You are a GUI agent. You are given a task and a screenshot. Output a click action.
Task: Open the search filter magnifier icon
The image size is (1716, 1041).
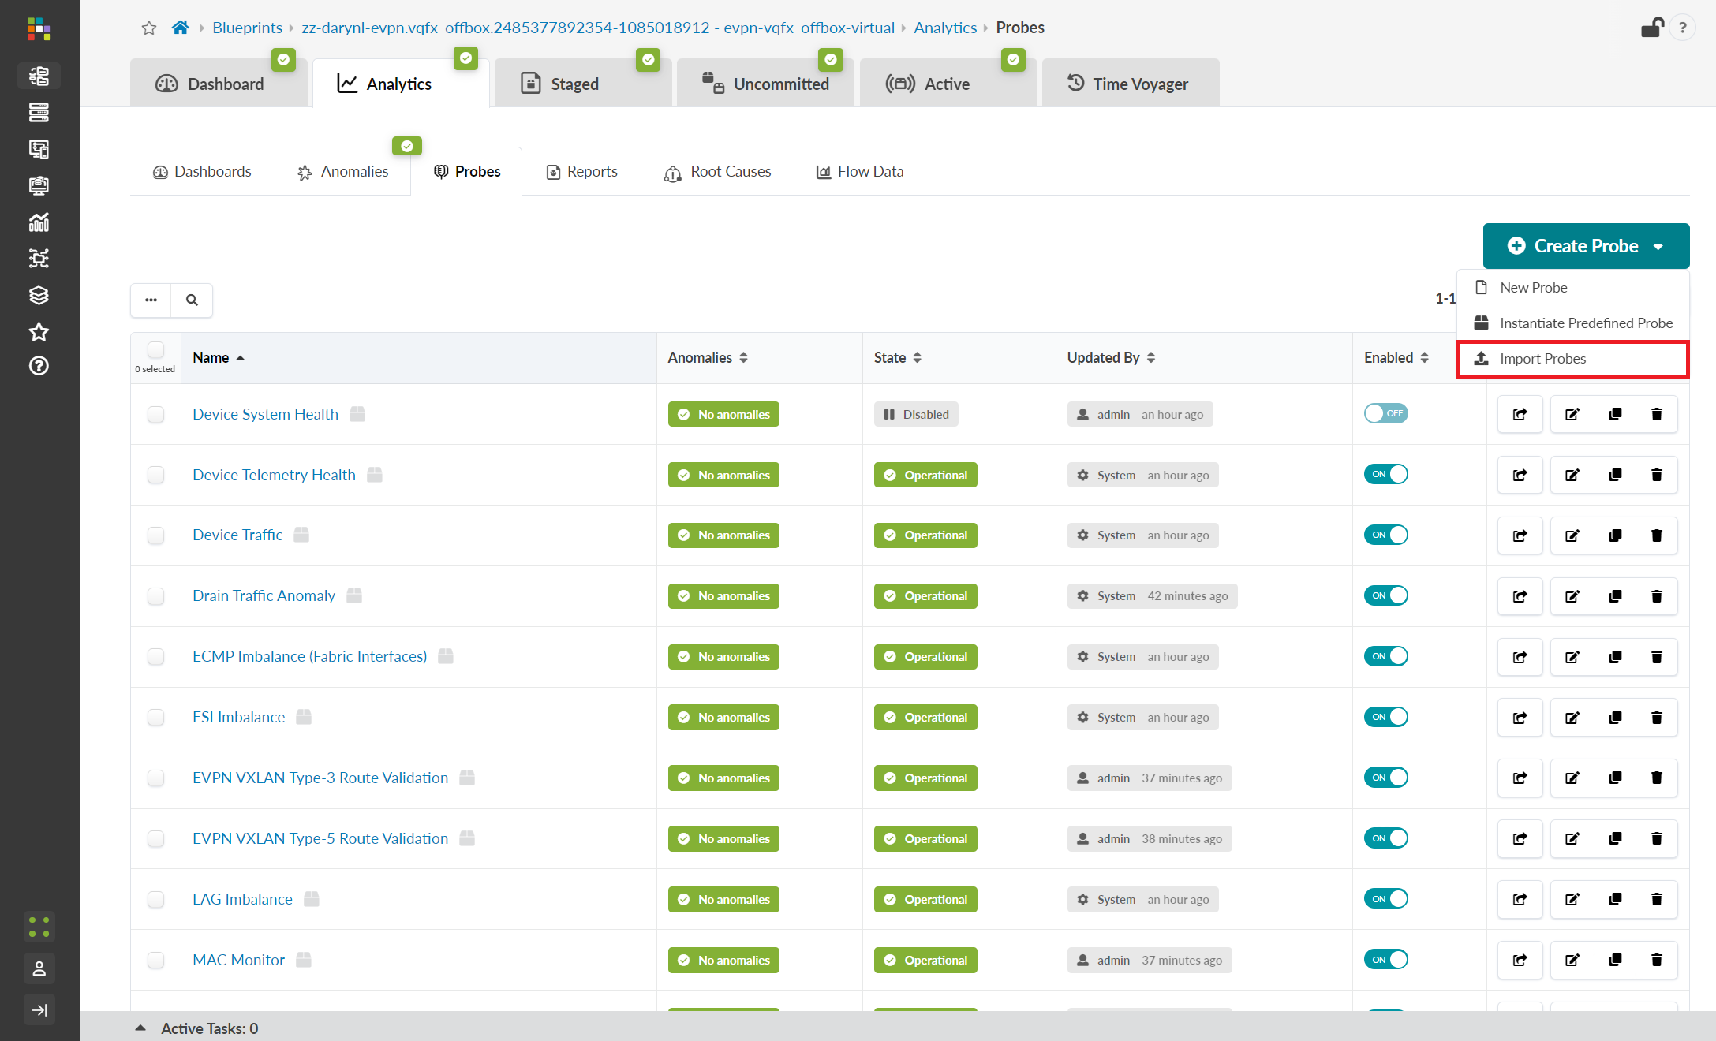pos(192,300)
